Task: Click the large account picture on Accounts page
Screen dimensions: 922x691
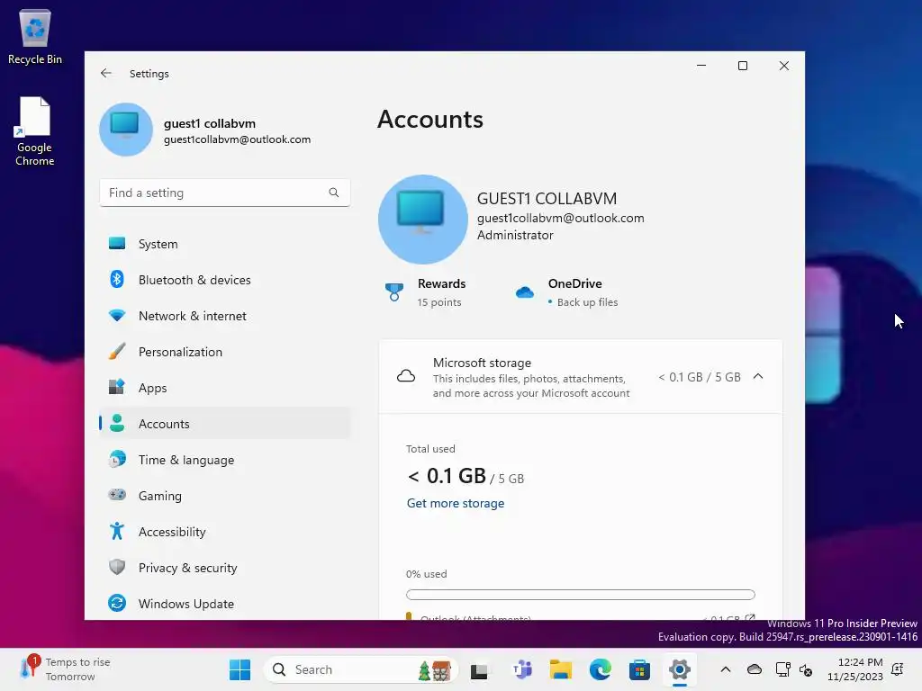Action: click(423, 220)
